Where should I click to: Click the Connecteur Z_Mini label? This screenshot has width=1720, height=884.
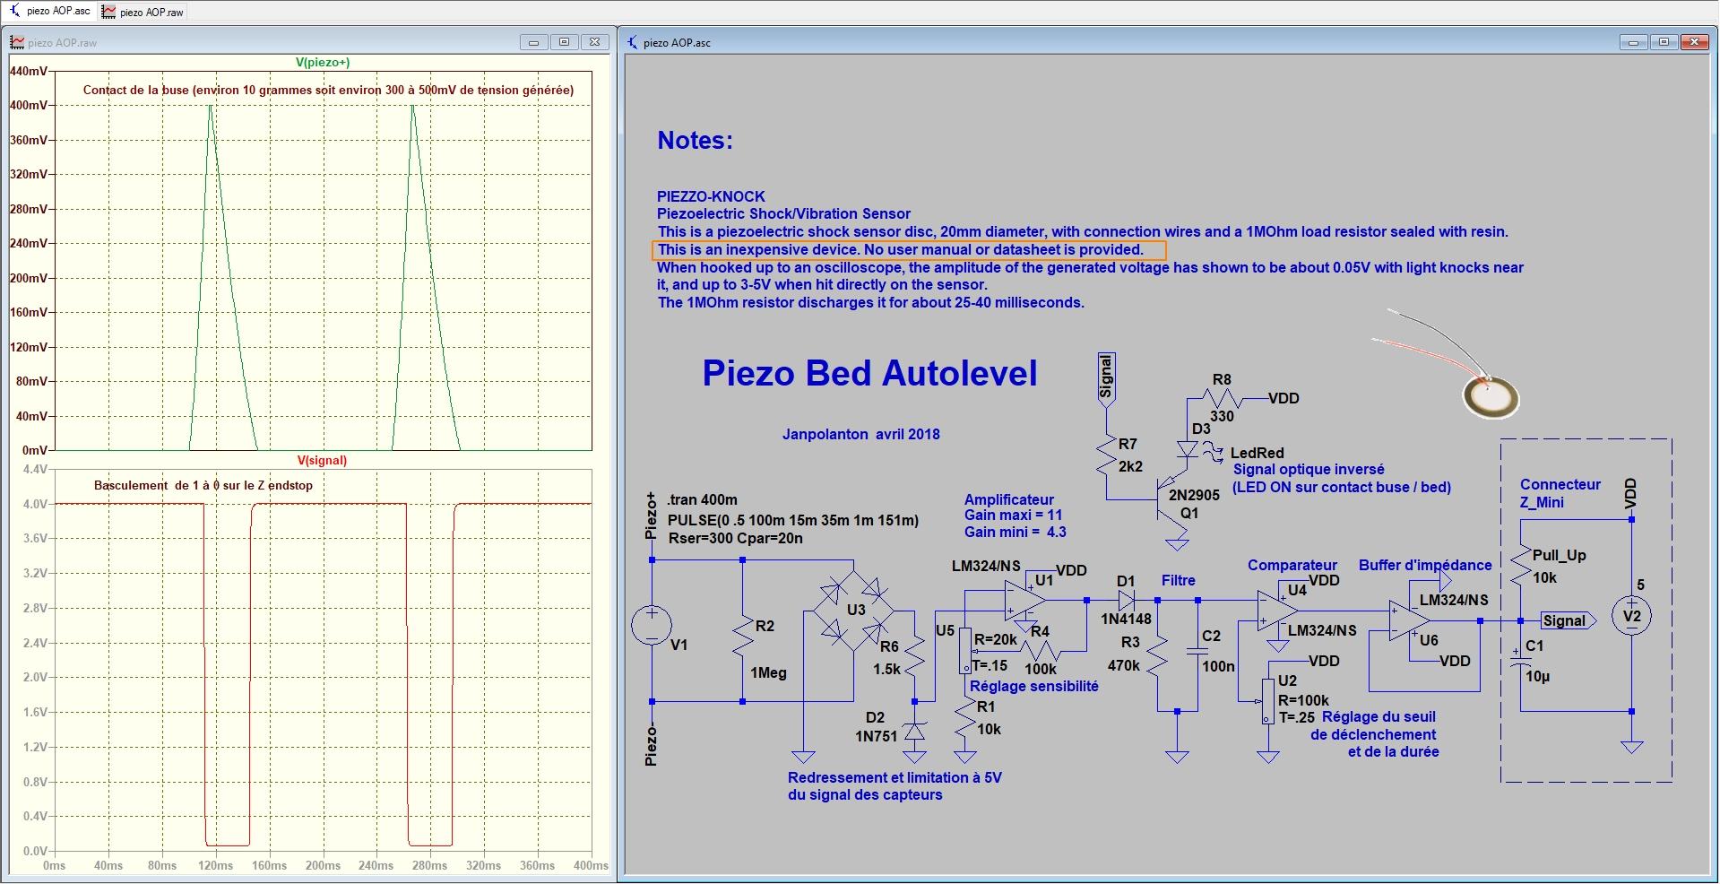1560,493
